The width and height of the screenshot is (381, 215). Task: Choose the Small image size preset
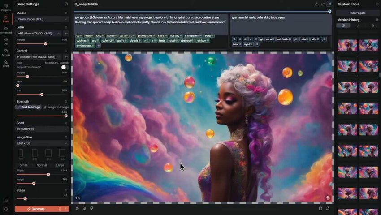pyautogui.click(x=23, y=165)
